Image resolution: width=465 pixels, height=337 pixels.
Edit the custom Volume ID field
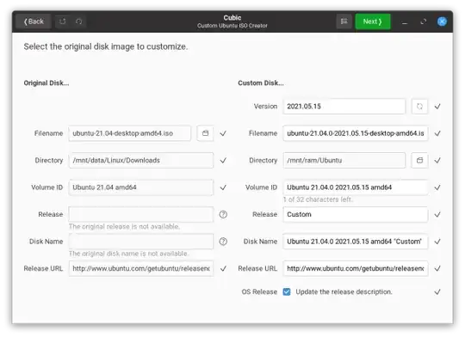click(x=356, y=187)
